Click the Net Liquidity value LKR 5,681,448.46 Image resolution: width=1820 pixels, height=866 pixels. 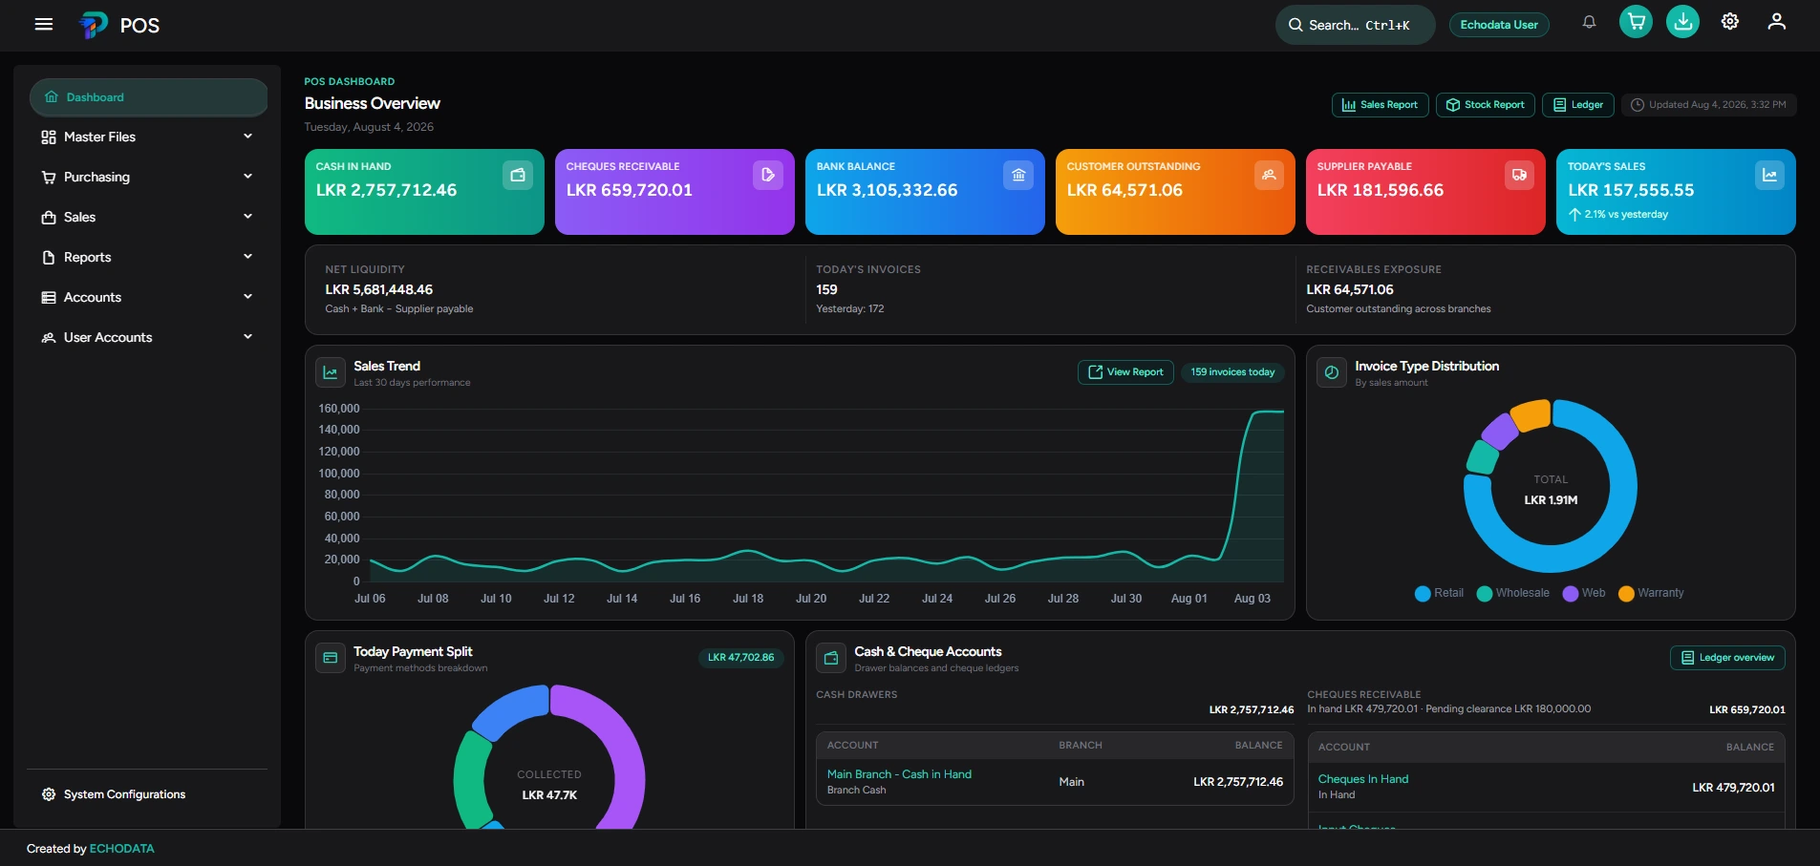[378, 289]
